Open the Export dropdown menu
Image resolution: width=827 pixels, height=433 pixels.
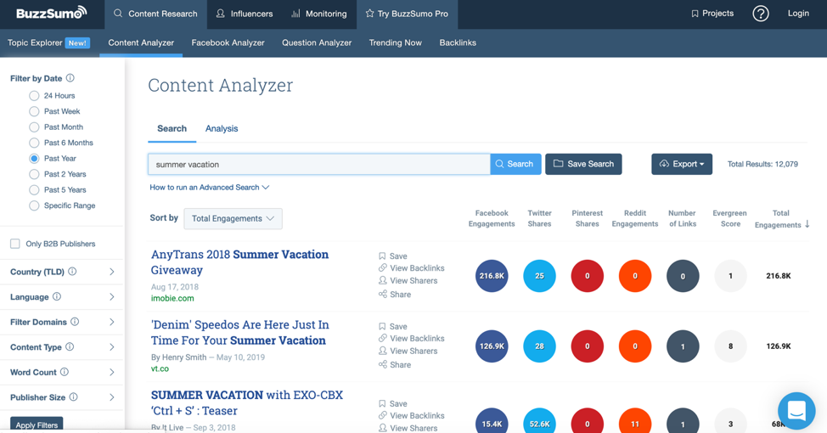[682, 164]
